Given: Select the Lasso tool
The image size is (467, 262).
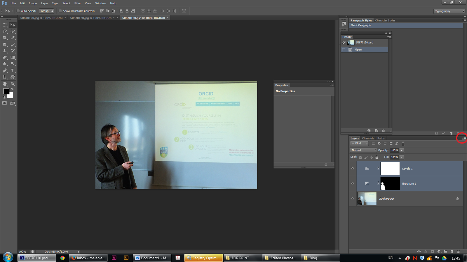Looking at the screenshot, I should click(x=5, y=31).
